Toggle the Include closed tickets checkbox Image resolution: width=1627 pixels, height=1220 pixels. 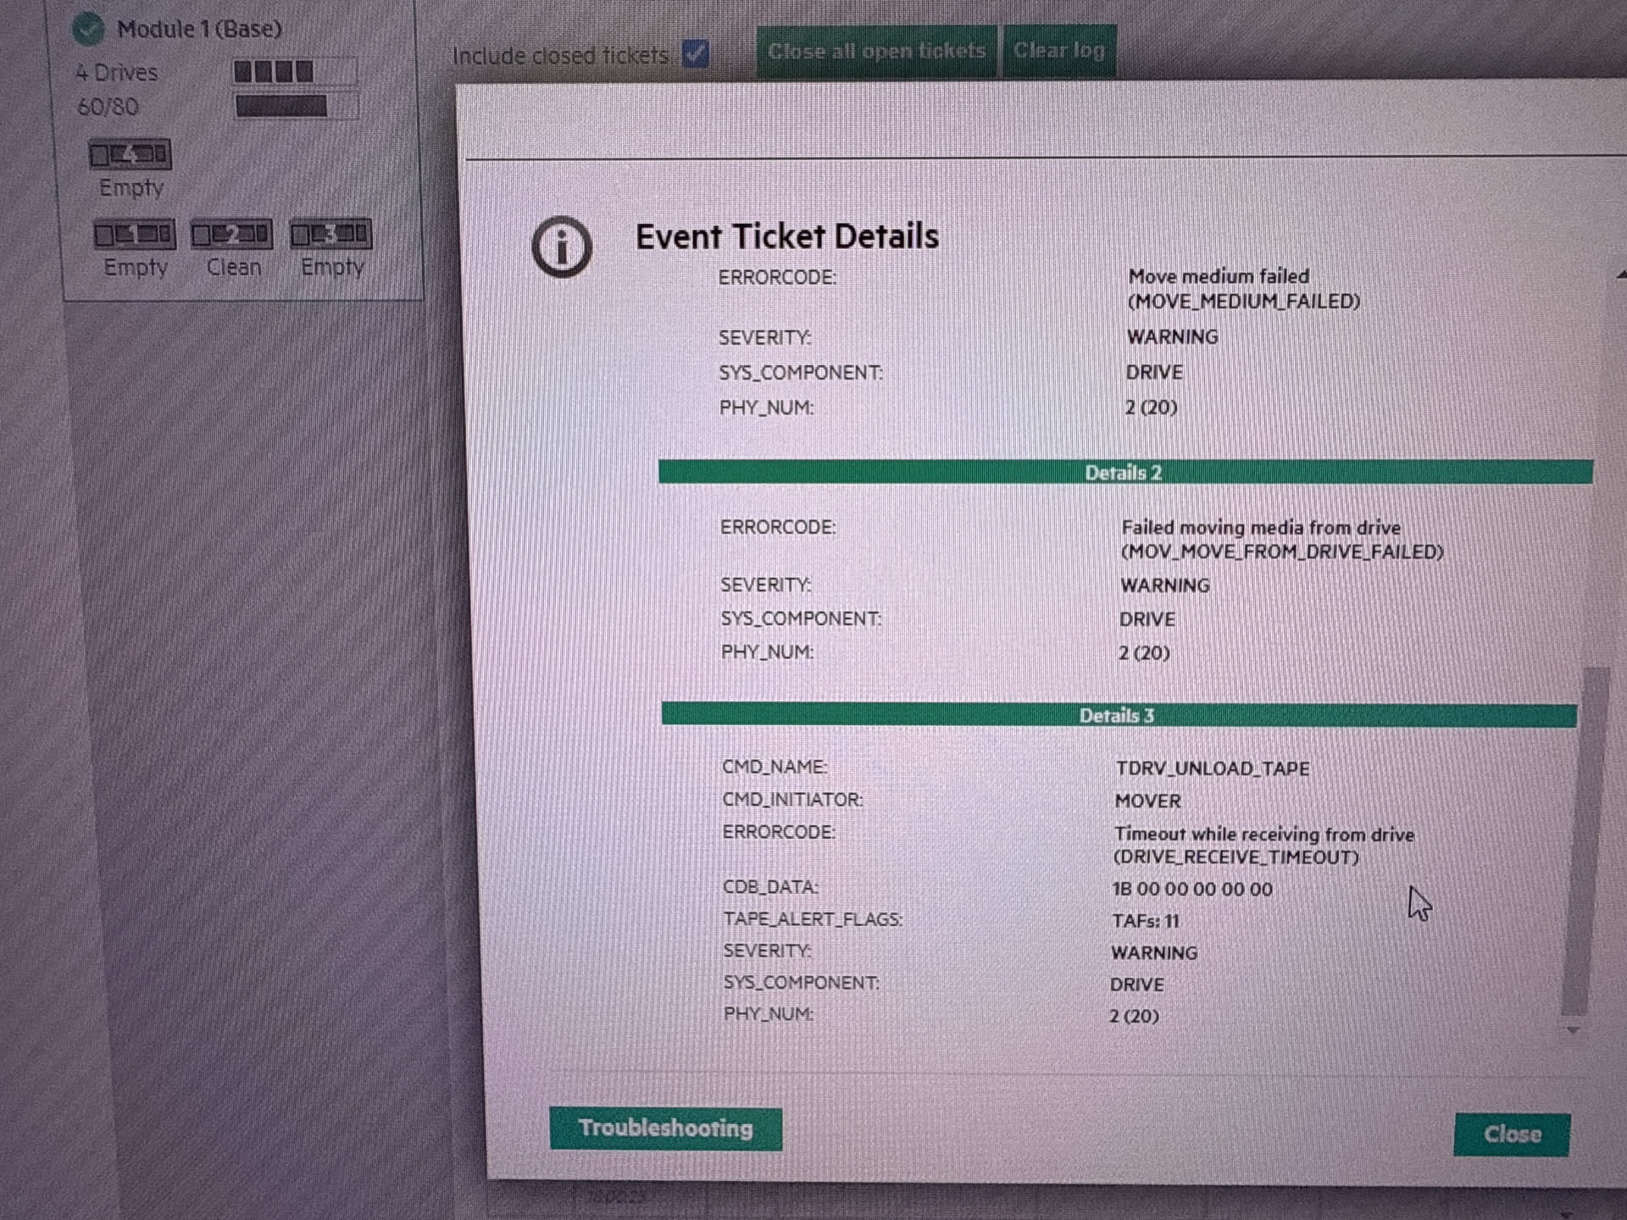pos(696,54)
